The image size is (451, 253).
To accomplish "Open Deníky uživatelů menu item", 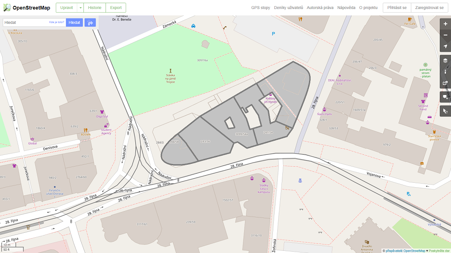I will click(289, 8).
